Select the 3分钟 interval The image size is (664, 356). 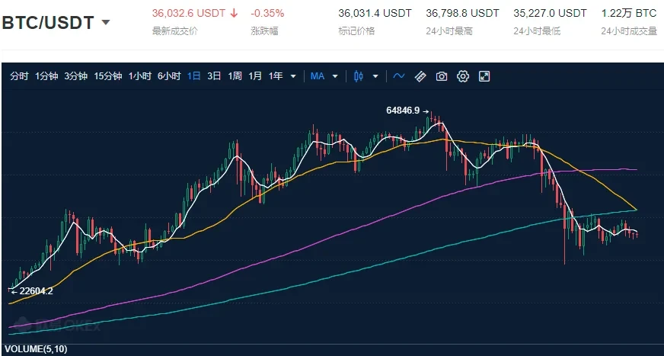tap(75, 76)
